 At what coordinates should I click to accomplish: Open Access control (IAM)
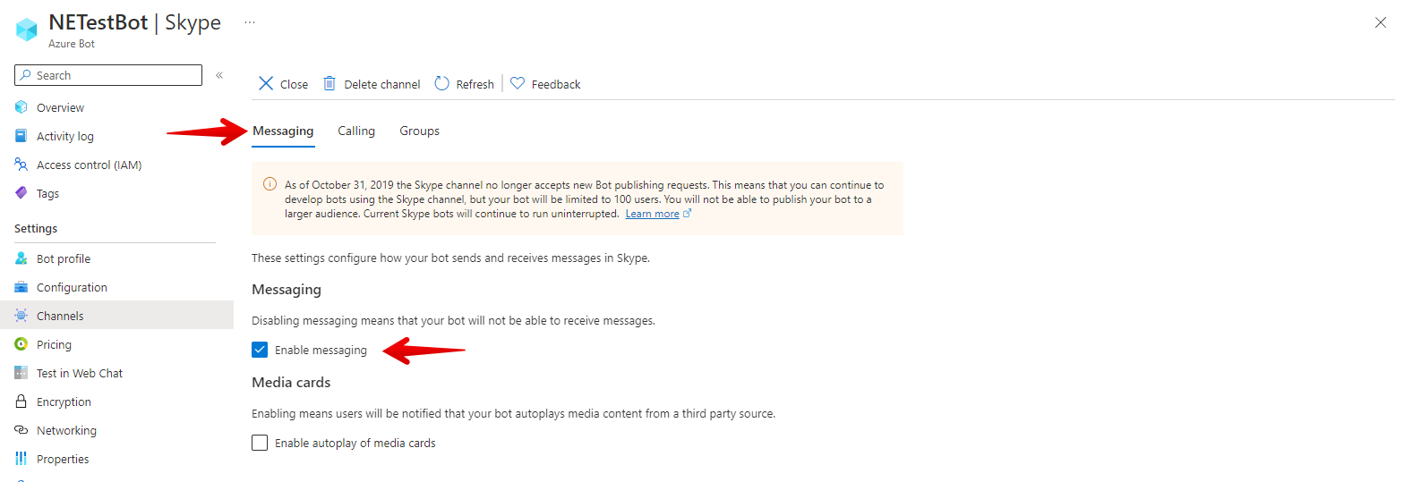pyautogui.click(x=89, y=165)
